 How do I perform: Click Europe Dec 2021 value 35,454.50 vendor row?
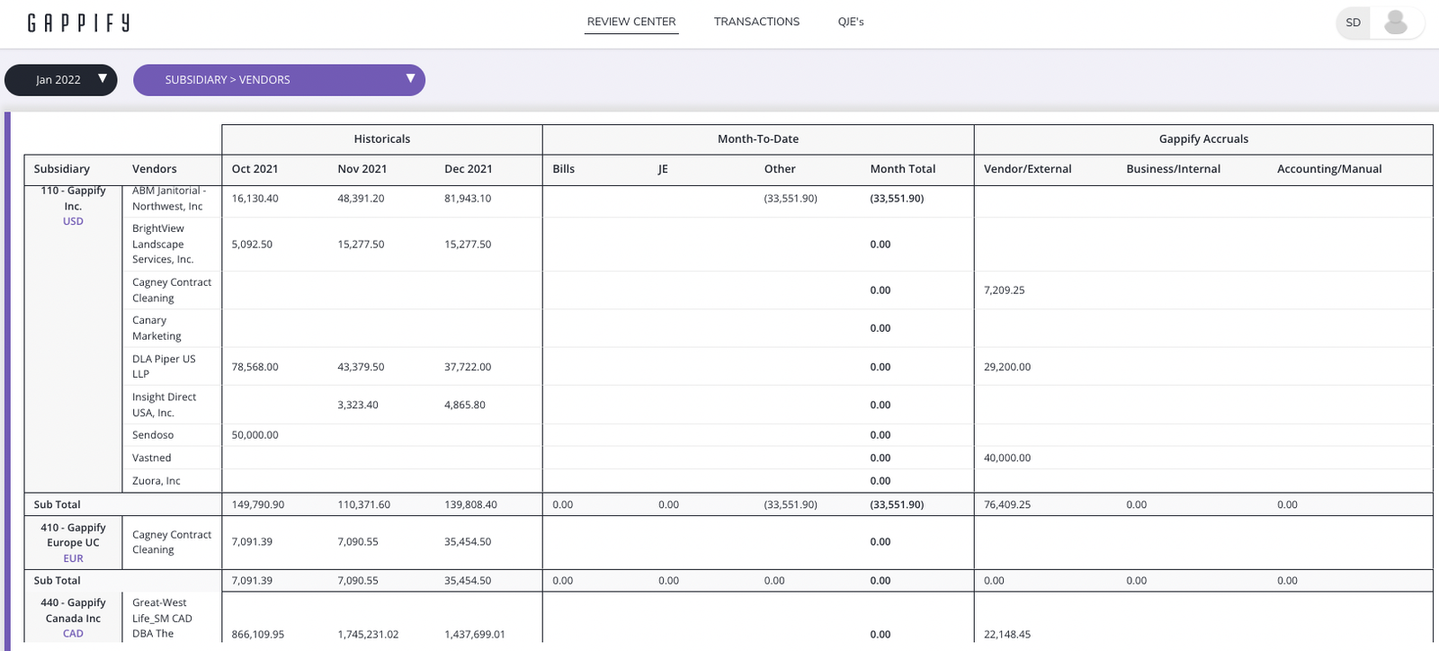(468, 542)
